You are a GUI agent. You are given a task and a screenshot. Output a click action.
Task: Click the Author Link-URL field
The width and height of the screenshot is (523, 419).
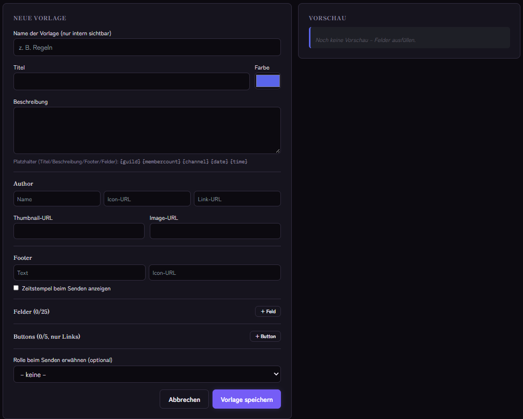[237, 199]
